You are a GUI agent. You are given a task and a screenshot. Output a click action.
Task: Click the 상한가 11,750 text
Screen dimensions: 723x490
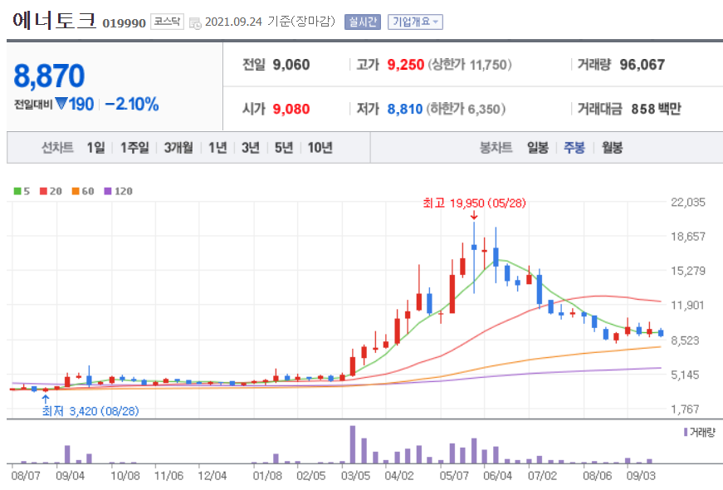[x=470, y=65]
